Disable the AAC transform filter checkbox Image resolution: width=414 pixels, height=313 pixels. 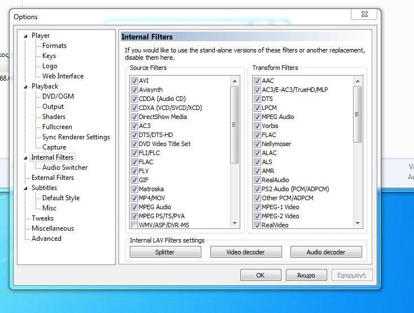click(x=257, y=81)
